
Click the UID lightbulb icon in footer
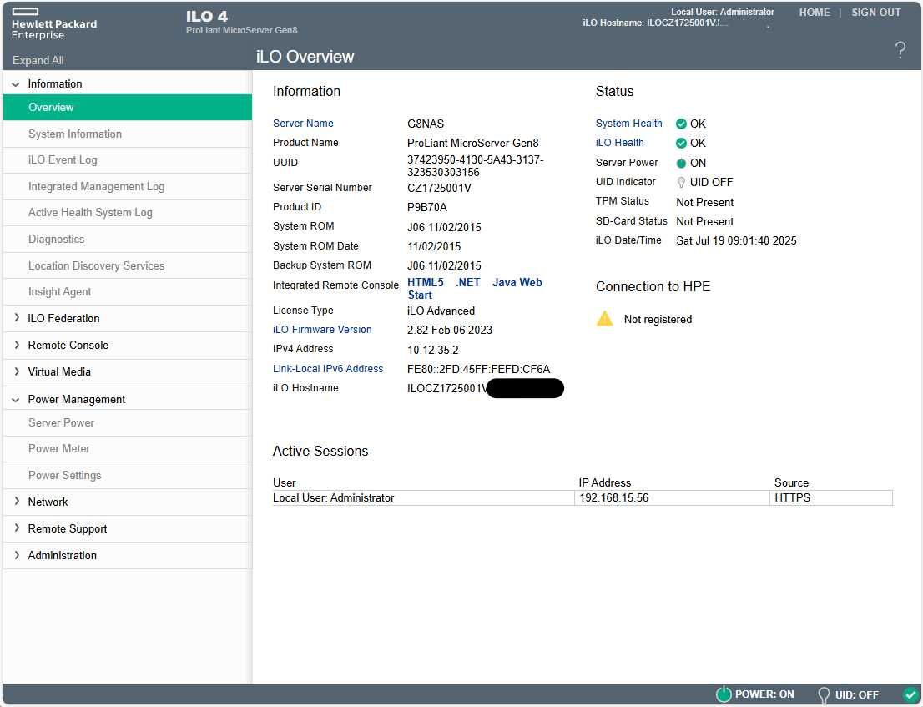pos(825,695)
